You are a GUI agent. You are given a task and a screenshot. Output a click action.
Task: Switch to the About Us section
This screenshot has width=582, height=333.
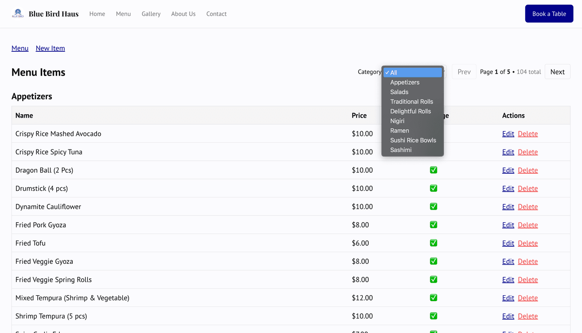tap(183, 14)
